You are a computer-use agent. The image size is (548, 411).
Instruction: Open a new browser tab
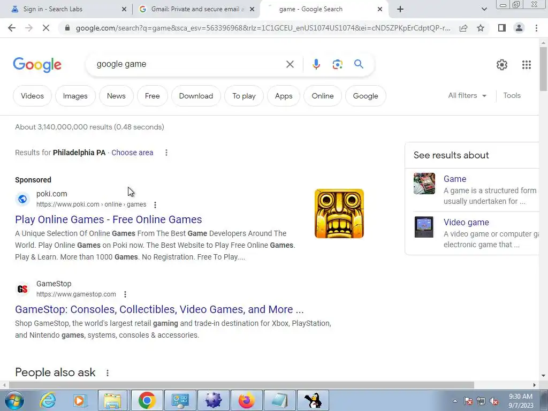(x=400, y=9)
